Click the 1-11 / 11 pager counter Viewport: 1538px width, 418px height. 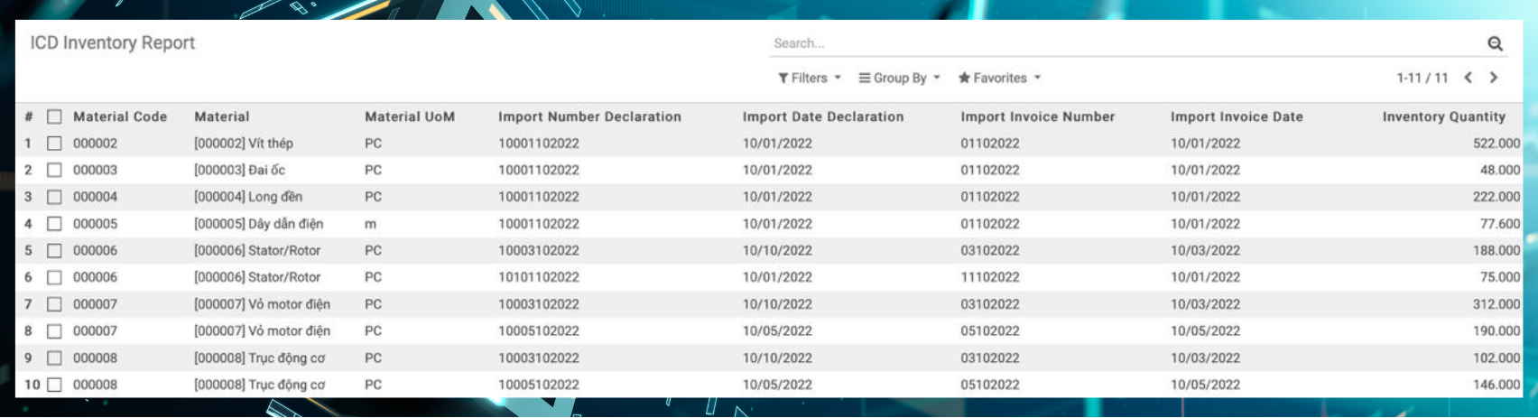click(1422, 79)
